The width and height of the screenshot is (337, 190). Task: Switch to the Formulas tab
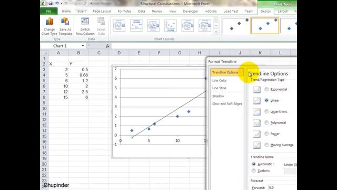(124, 11)
